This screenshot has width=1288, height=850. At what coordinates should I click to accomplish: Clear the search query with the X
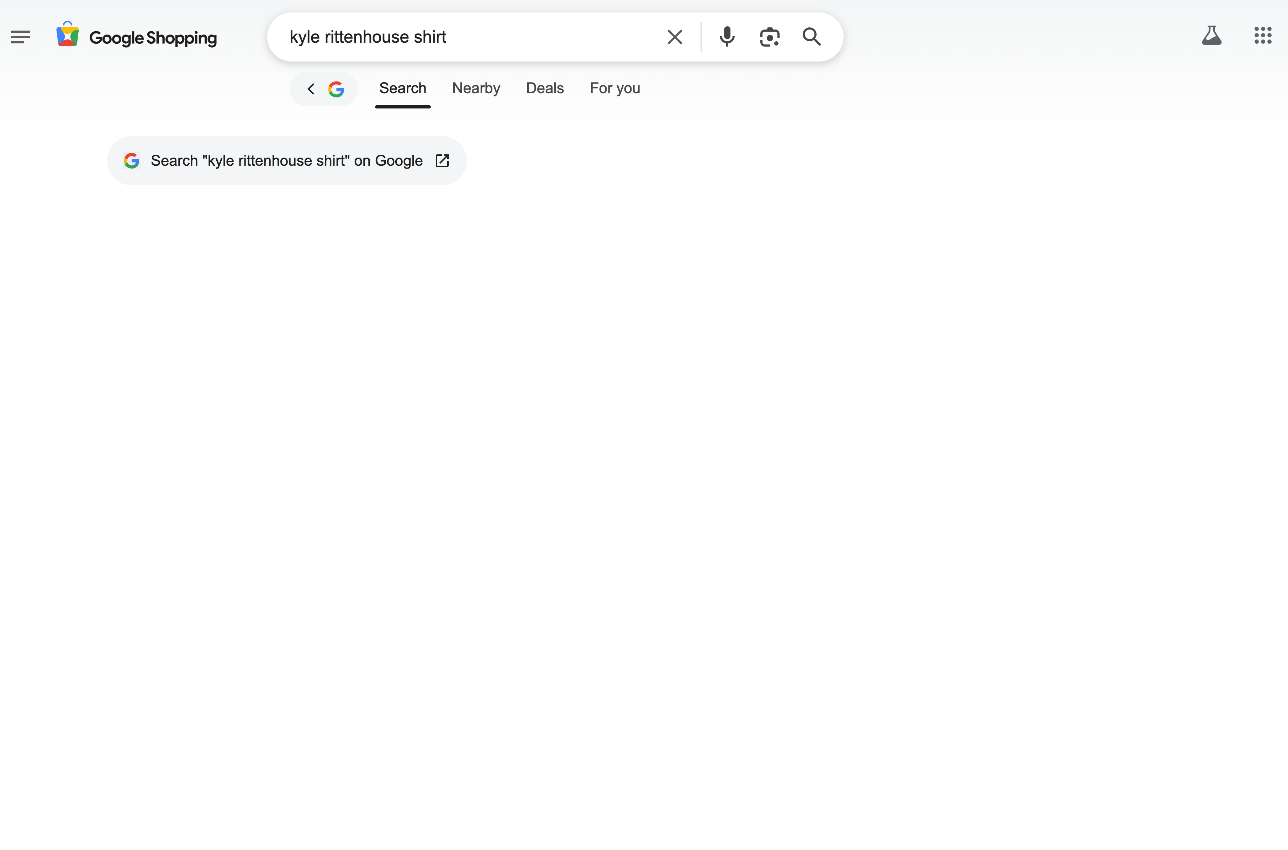pyautogui.click(x=675, y=37)
